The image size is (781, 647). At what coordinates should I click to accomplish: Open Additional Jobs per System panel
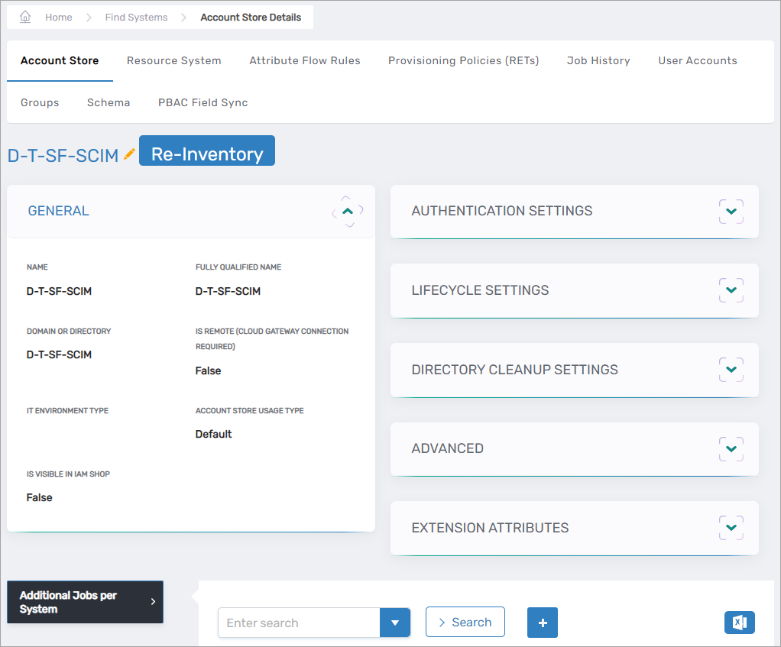(85, 602)
